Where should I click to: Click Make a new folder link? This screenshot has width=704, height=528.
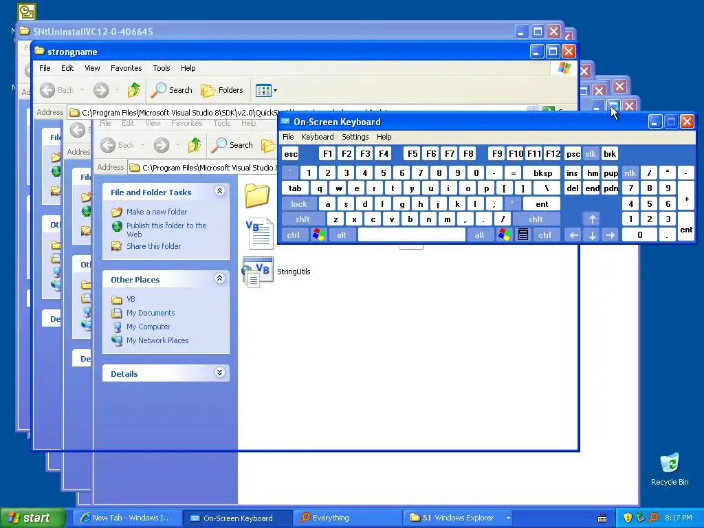(x=157, y=212)
